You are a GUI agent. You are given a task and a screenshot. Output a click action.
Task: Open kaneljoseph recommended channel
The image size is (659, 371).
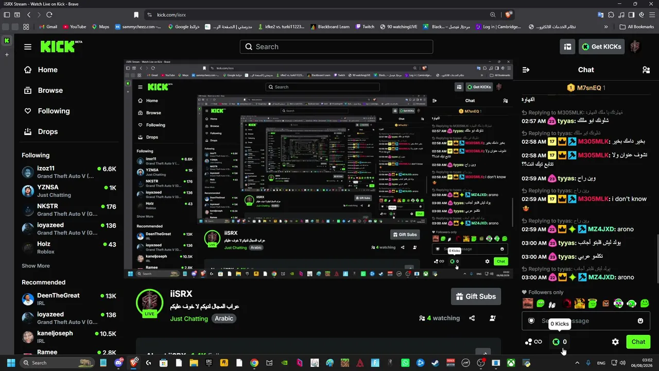pyautogui.click(x=69, y=337)
